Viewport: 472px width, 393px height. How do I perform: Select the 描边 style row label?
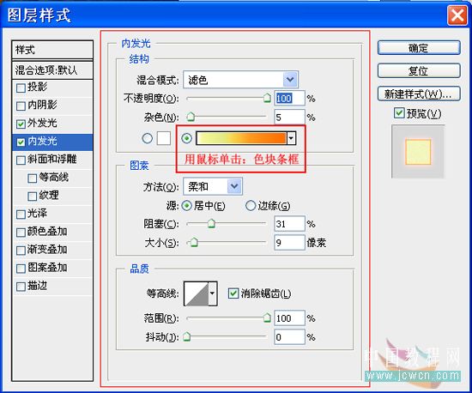click(37, 286)
